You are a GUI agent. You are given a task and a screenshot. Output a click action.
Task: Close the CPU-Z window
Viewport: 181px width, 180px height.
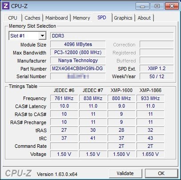pyautogui.click(x=172, y=6)
